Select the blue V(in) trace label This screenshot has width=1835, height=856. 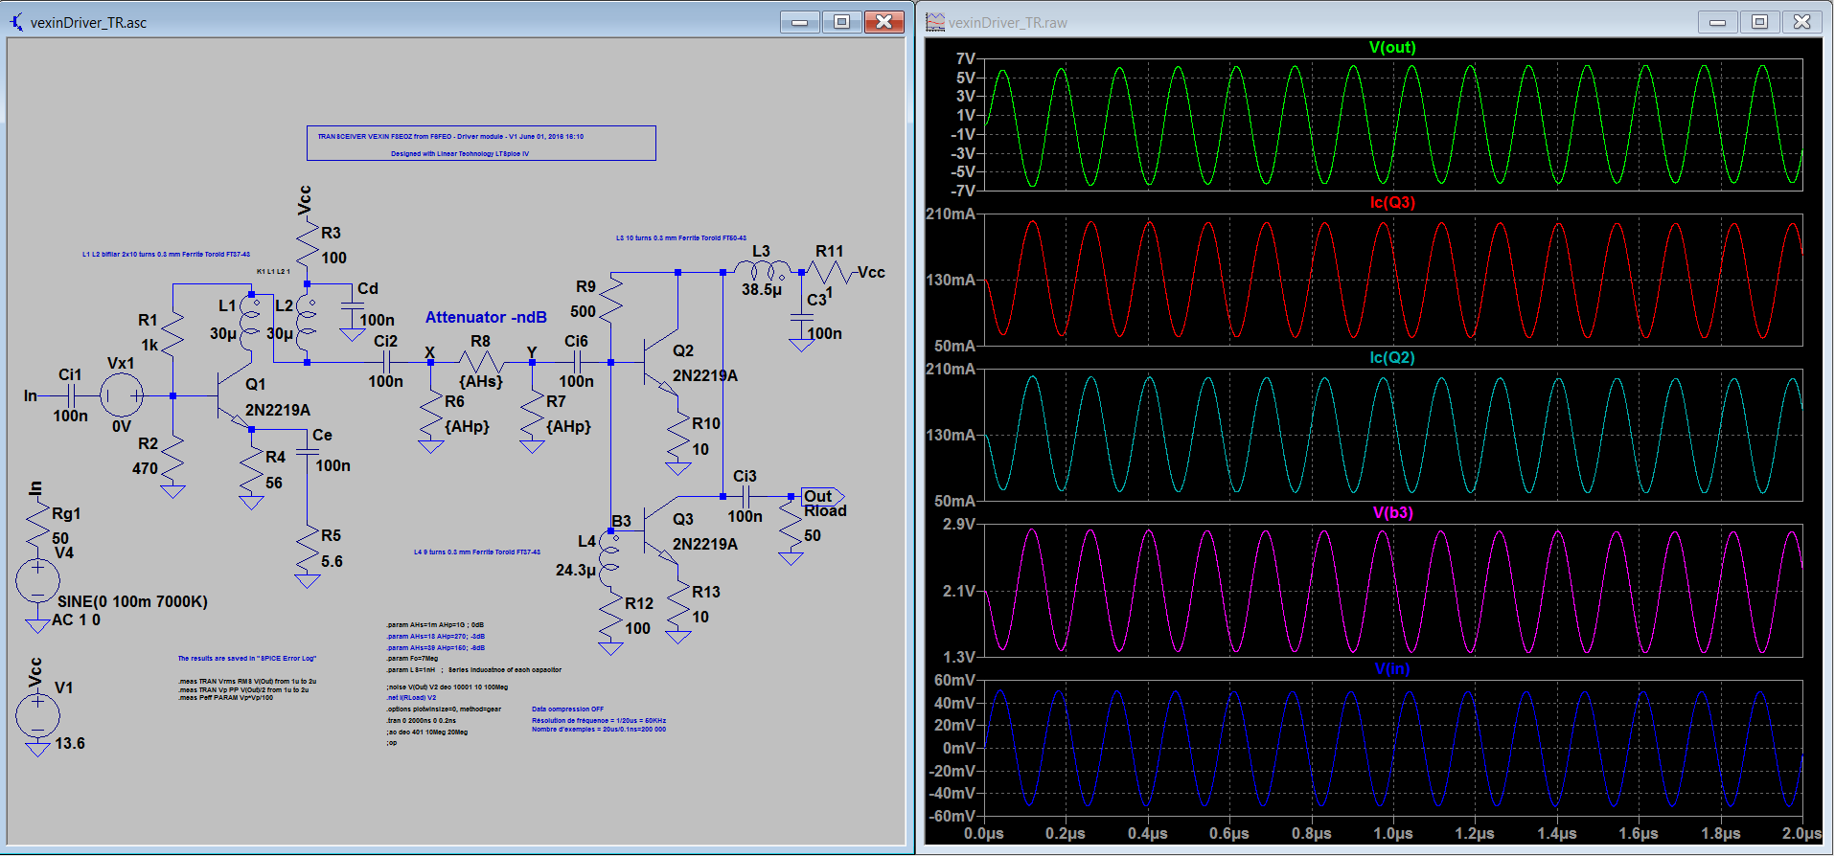coord(1391,668)
